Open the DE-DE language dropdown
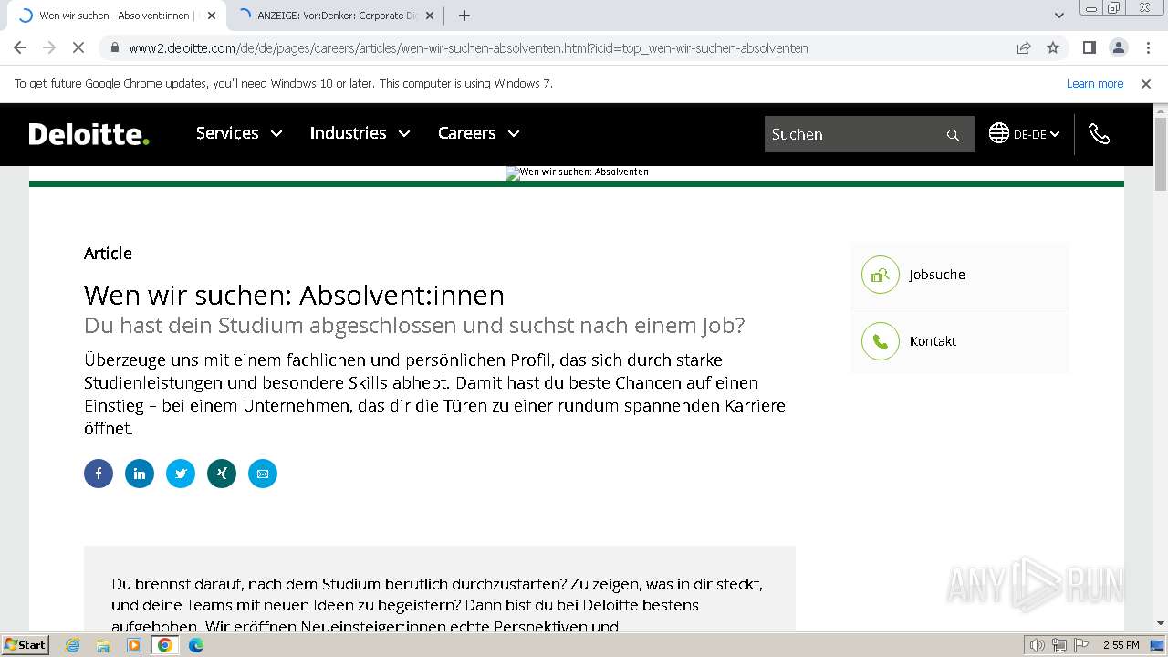Image resolution: width=1168 pixels, height=657 pixels. [x=1037, y=134]
